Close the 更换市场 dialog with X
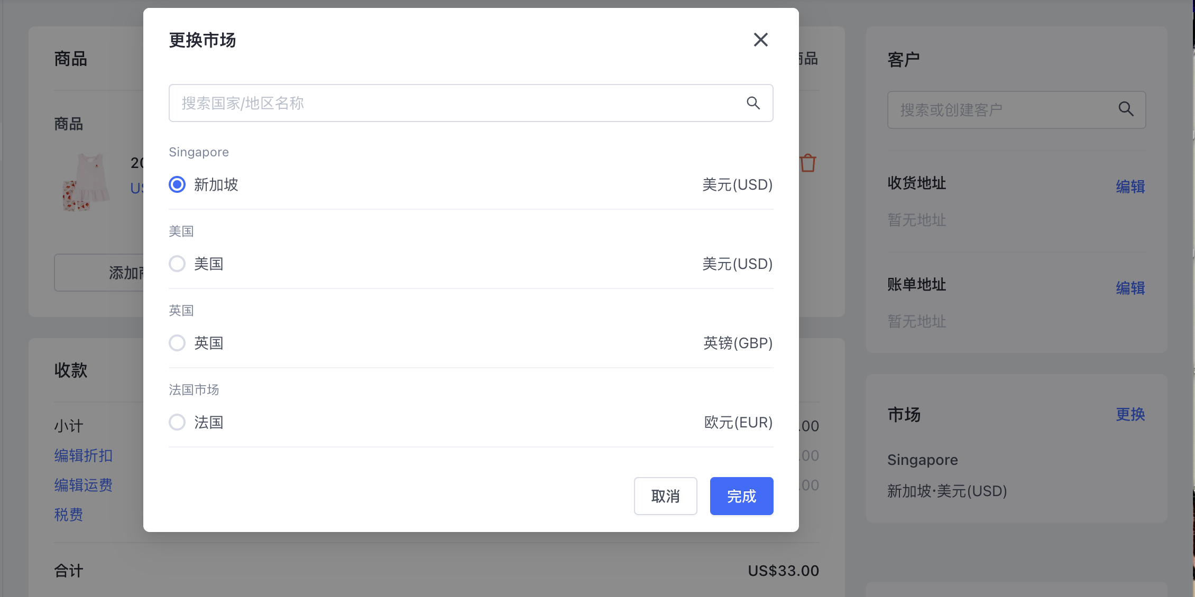The height and width of the screenshot is (597, 1195). click(760, 40)
